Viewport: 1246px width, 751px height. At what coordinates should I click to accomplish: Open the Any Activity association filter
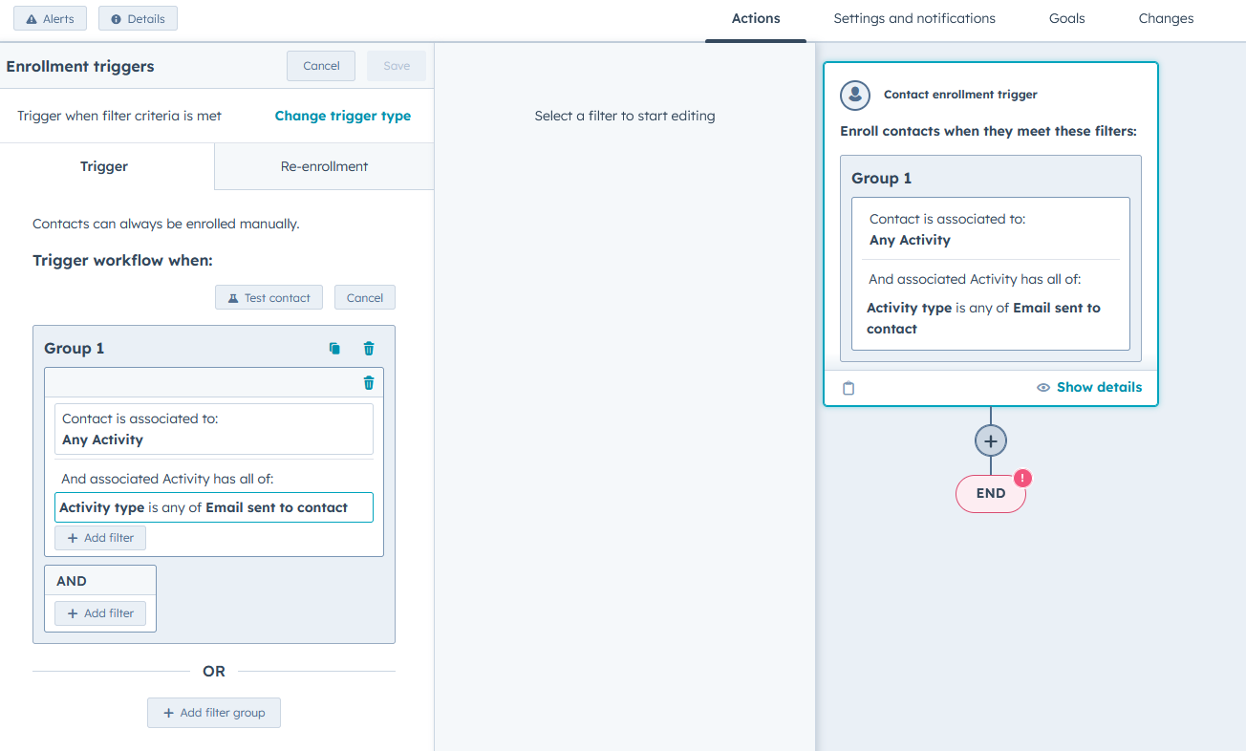pyautogui.click(x=213, y=430)
